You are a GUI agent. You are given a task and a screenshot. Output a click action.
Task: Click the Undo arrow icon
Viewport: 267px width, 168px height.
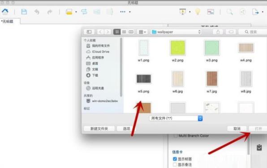coord(37,12)
